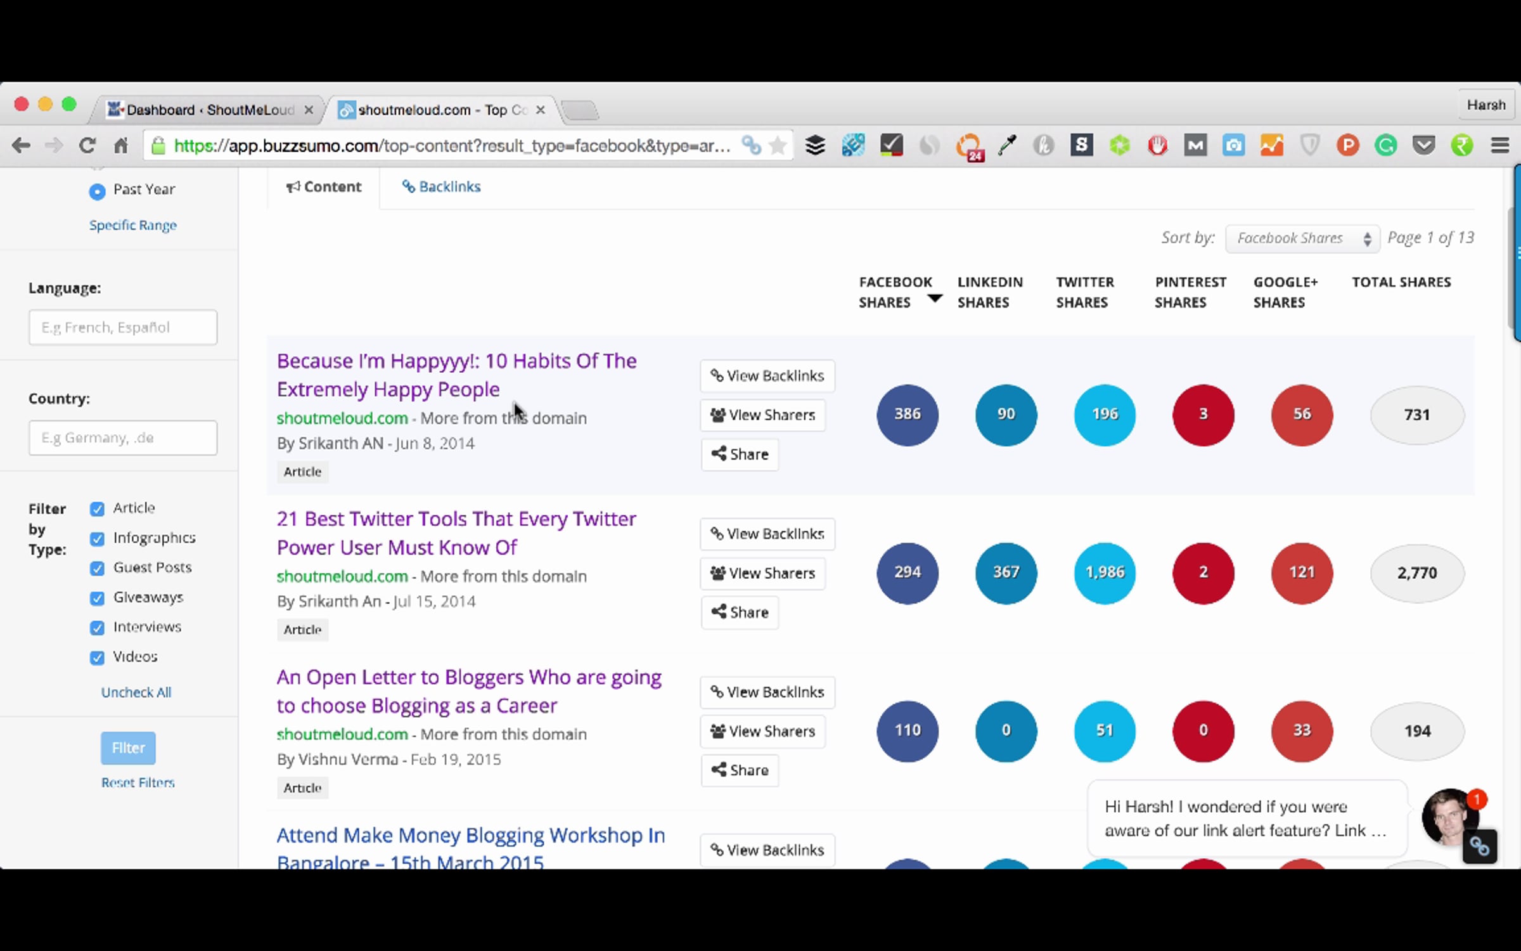Click the 386 Facebook shares circle
1521x951 pixels.
tap(907, 415)
